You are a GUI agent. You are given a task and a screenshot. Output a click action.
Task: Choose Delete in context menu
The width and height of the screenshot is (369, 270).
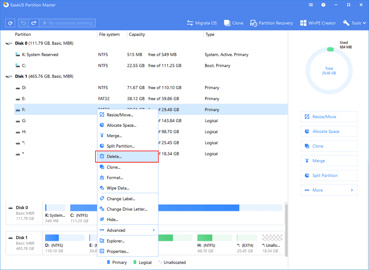coord(127,156)
